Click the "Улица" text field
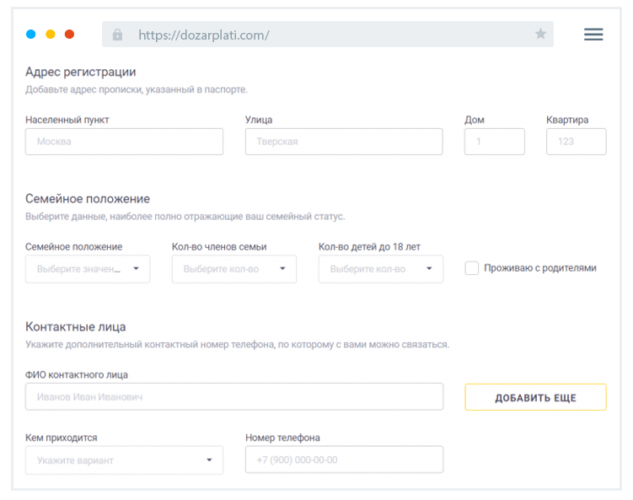 (343, 142)
